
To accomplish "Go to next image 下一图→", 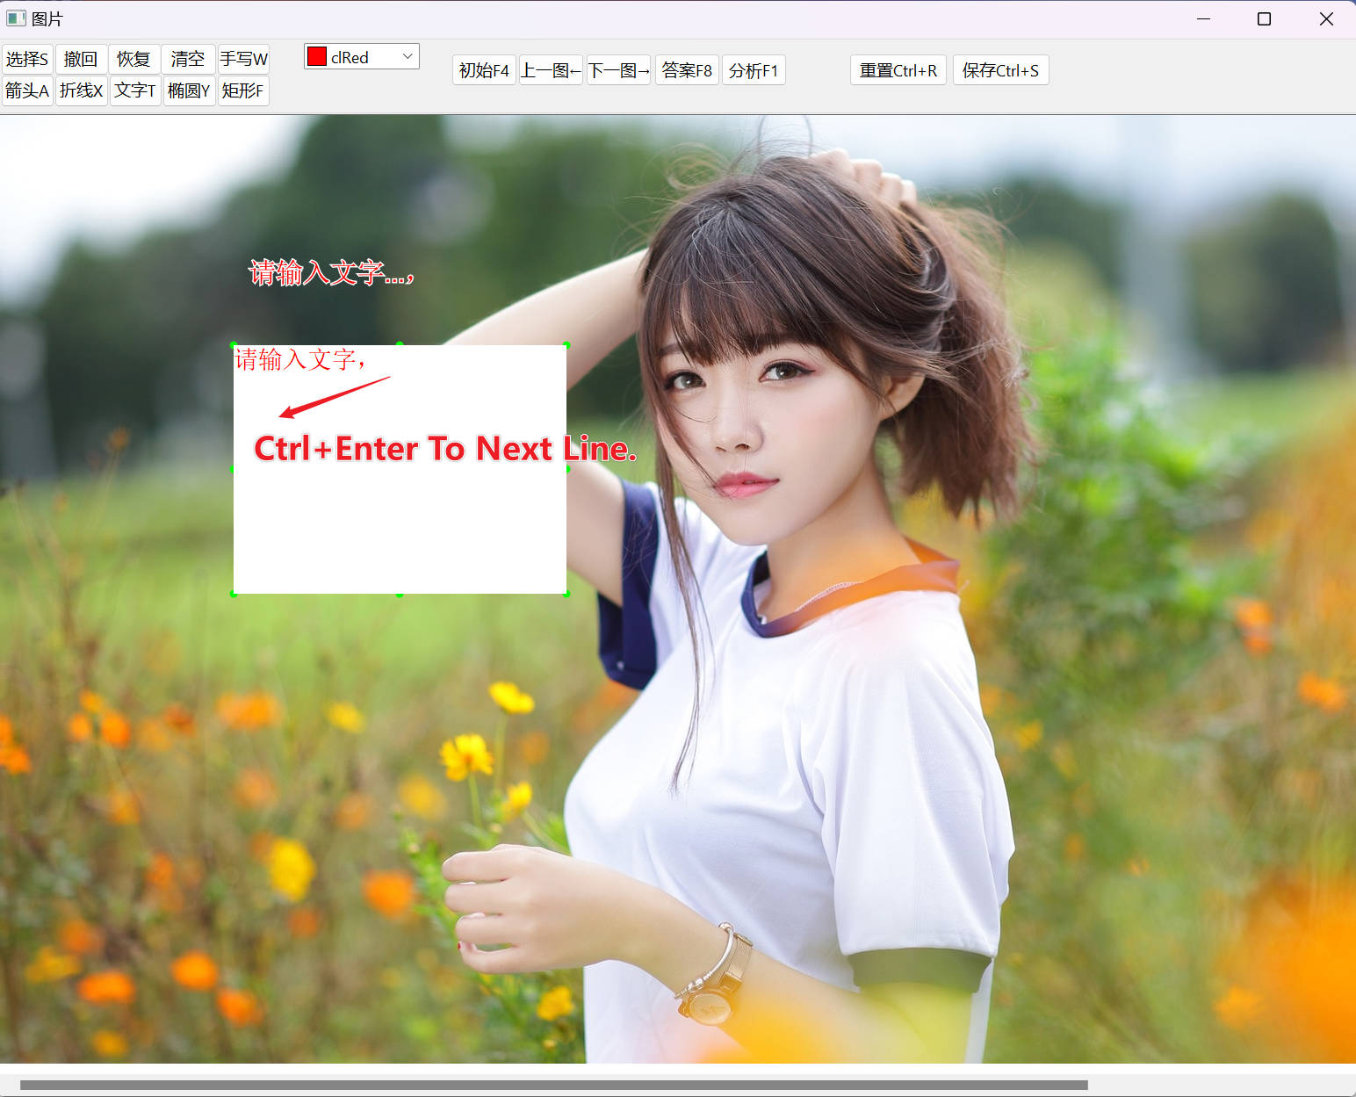I will 618,70.
